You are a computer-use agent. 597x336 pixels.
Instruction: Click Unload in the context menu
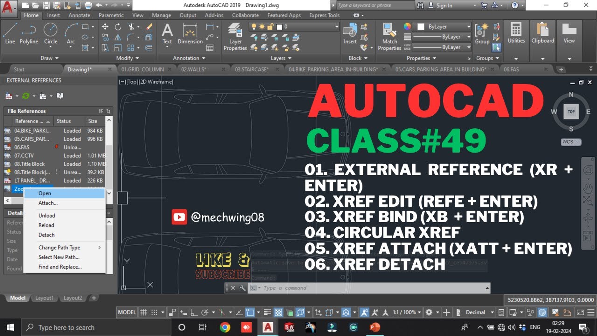pyautogui.click(x=65, y=216)
